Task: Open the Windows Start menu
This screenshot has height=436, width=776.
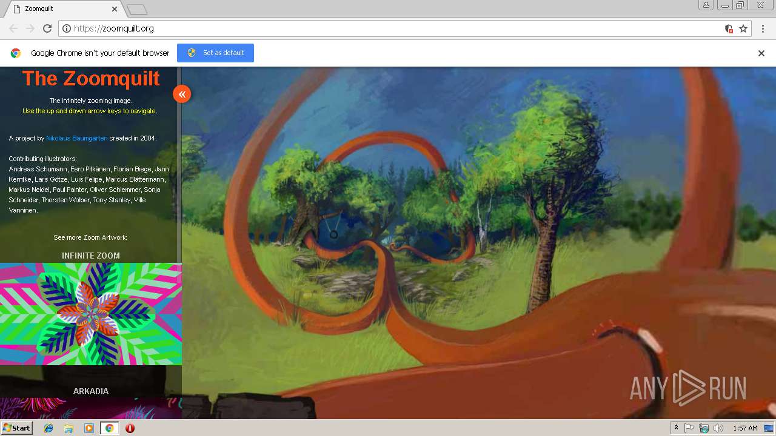Action: [x=17, y=428]
